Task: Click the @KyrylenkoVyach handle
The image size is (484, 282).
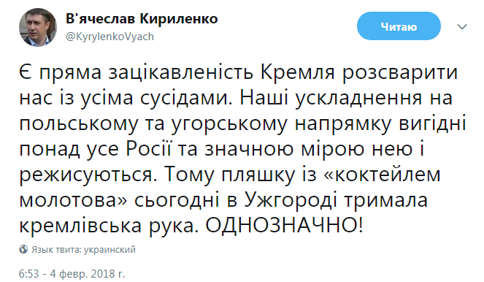Action: (110, 37)
